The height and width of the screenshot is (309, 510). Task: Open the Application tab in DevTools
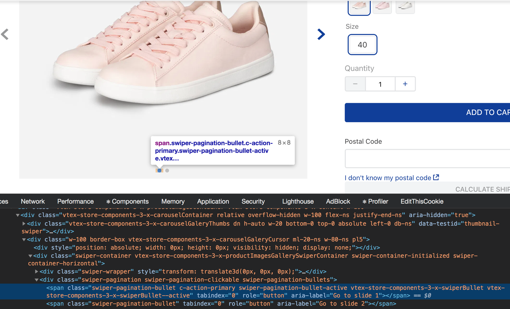pyautogui.click(x=213, y=201)
